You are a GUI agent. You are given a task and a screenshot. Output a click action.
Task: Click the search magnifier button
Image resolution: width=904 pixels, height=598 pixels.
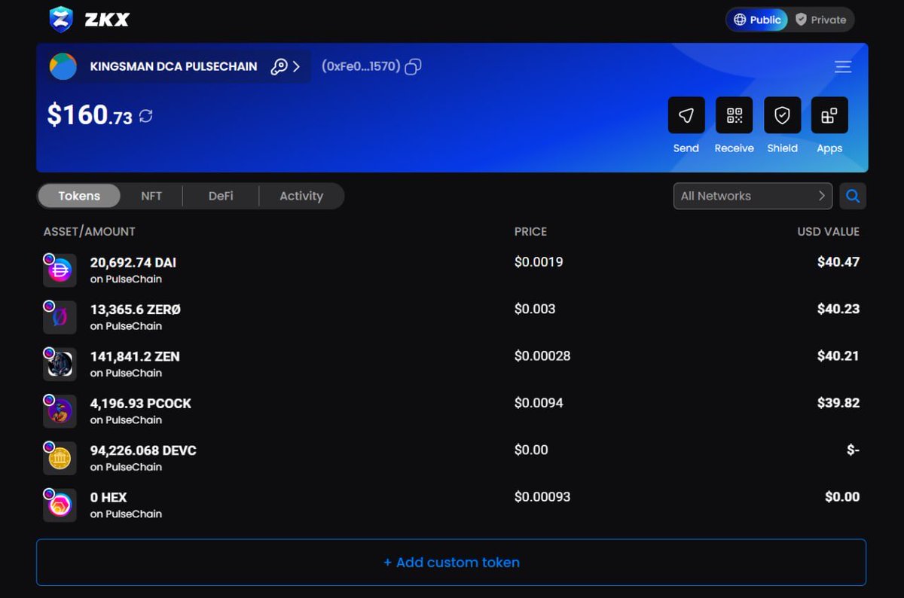click(853, 196)
